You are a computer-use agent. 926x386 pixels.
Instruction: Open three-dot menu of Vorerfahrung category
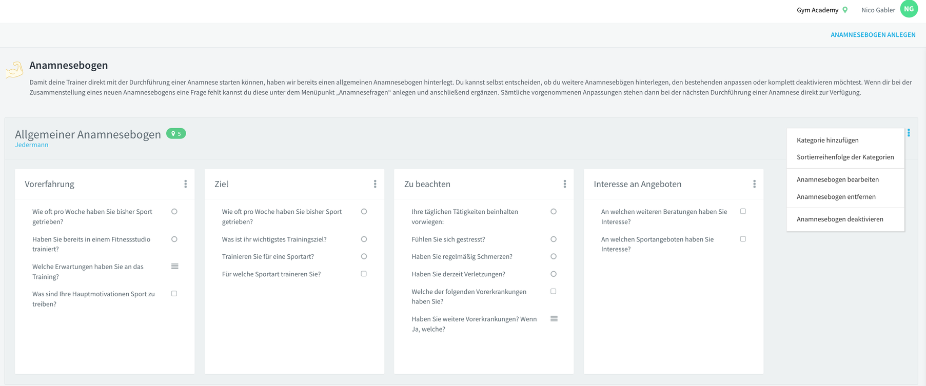pyautogui.click(x=186, y=184)
